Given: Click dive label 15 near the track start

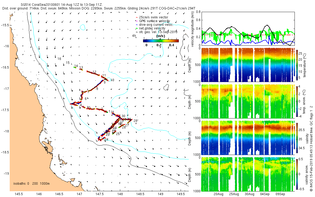Looking at the screenshot, I should click(68, 63).
